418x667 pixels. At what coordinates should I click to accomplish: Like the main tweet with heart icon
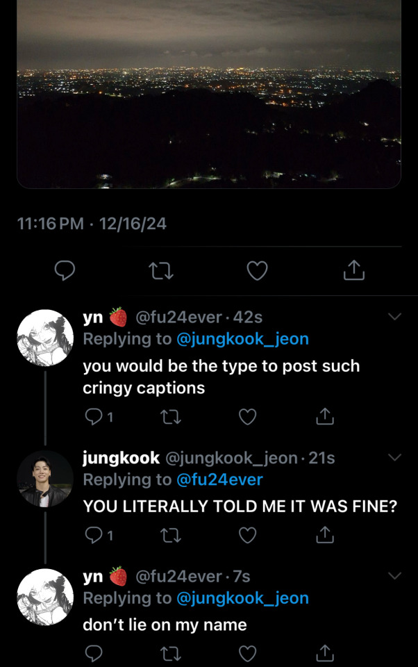coord(258,270)
